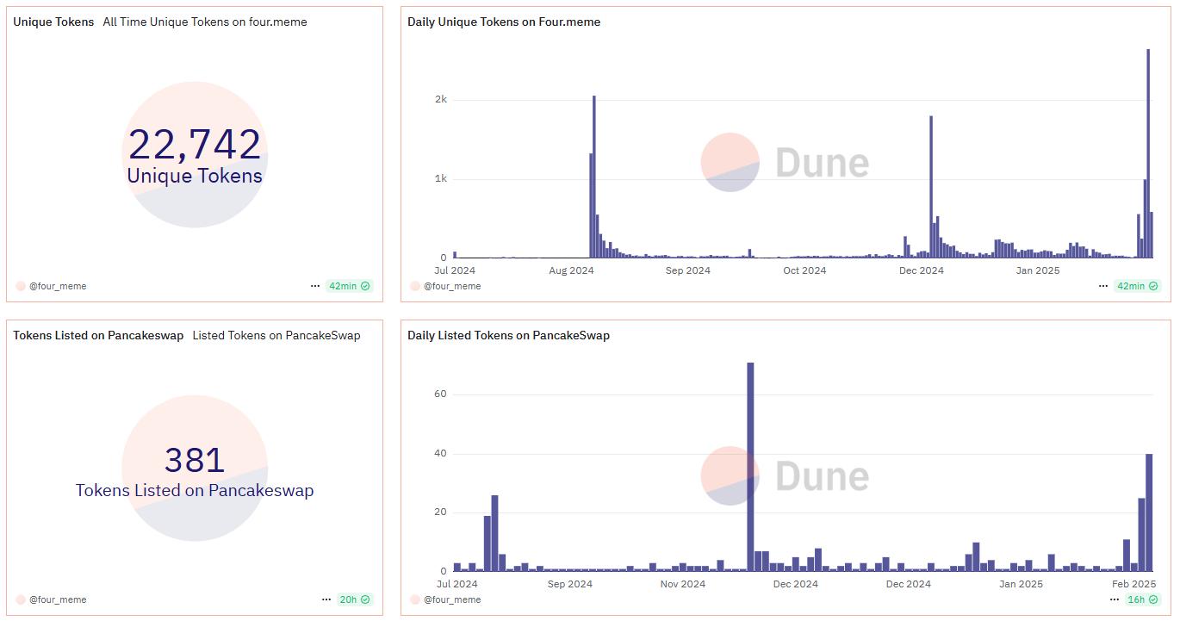Screen dimensions: 1180x621
Task: Click the Oct 2024 axis label
Action: coord(804,270)
